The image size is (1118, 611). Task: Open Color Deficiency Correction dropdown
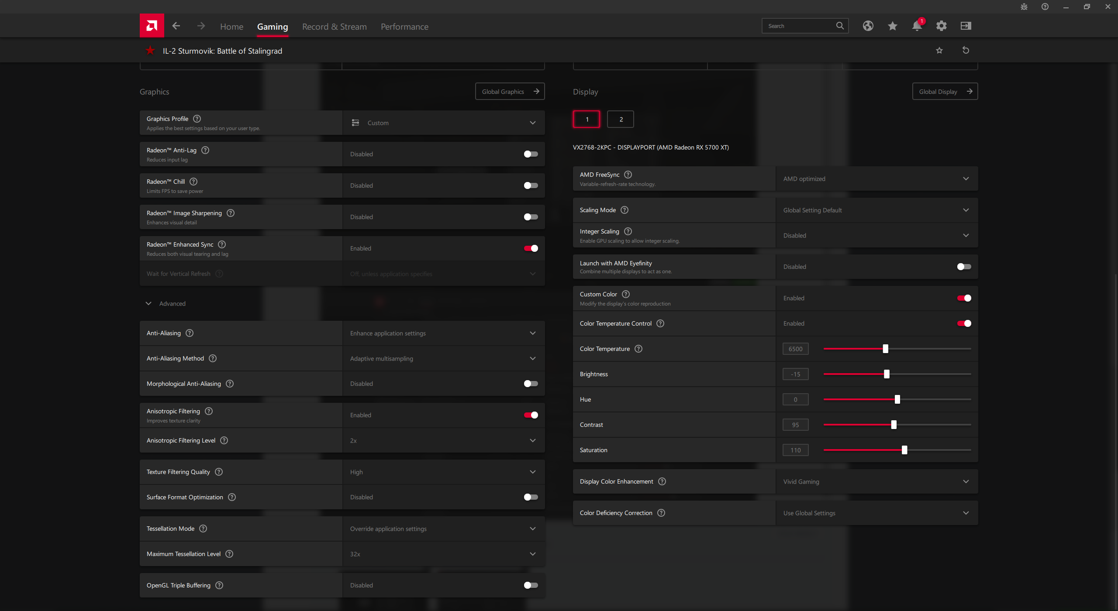pyautogui.click(x=877, y=513)
